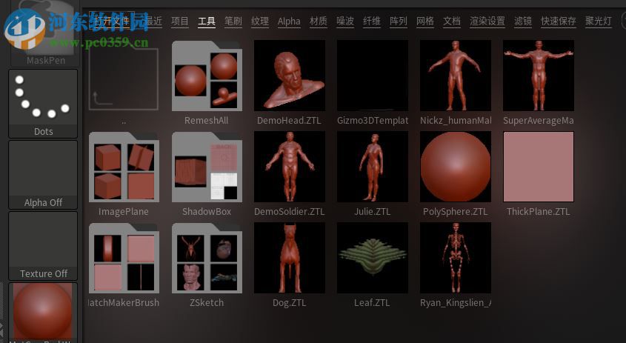Load the Nickz_humanMale tool

pos(456,76)
